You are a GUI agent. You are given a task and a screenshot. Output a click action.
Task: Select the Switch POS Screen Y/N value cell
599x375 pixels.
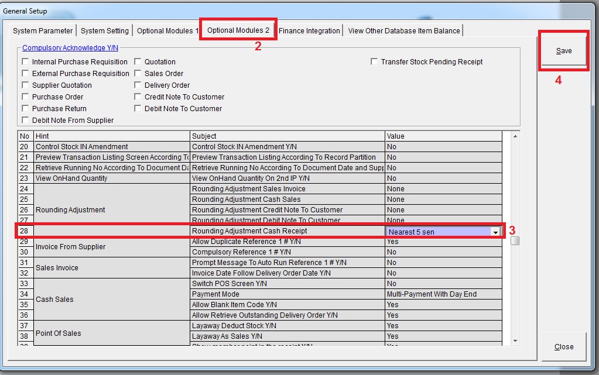click(x=443, y=284)
